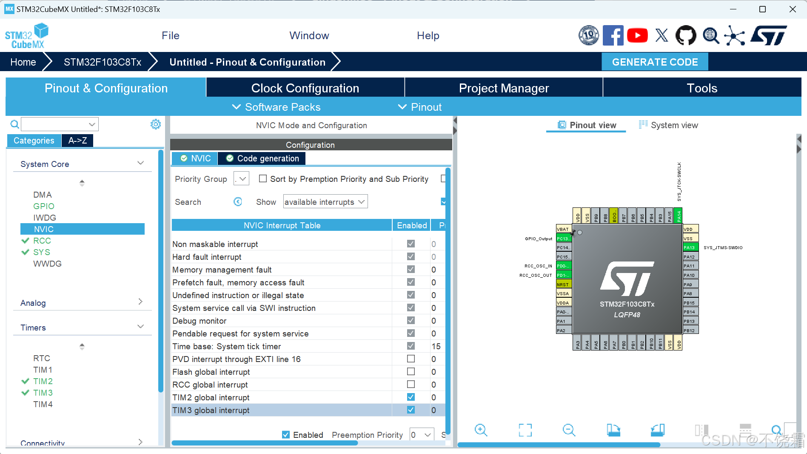
Task: Open the Show available interrupts dropdown
Action: click(x=325, y=202)
